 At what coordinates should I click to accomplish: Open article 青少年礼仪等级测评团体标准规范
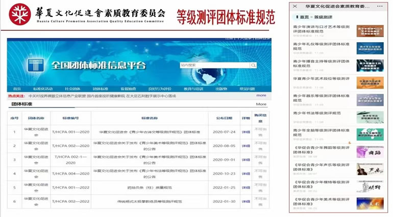click(321, 46)
